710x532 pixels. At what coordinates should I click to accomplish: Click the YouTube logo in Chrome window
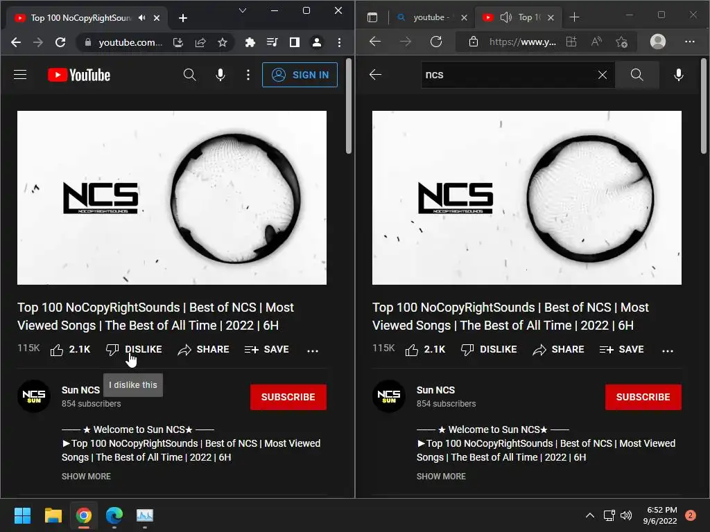pos(79,75)
